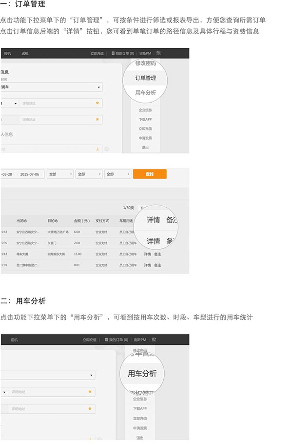Select 退出 in the 订单管理 illustration dropdown menu
Viewport: 290px width, 447px height.
click(x=145, y=148)
